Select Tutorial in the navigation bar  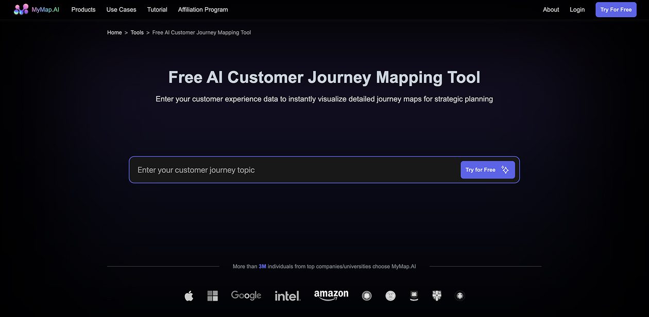pos(157,9)
